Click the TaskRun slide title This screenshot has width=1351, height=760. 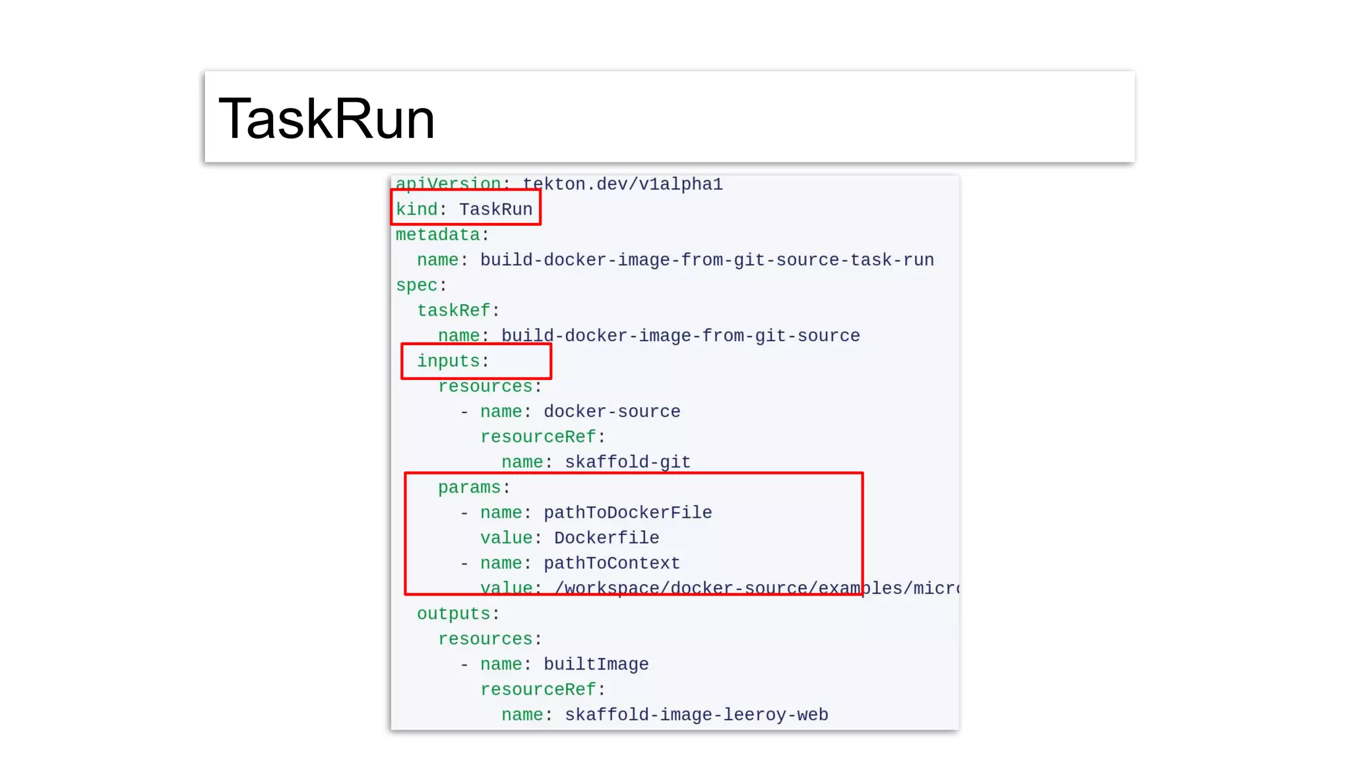point(327,119)
